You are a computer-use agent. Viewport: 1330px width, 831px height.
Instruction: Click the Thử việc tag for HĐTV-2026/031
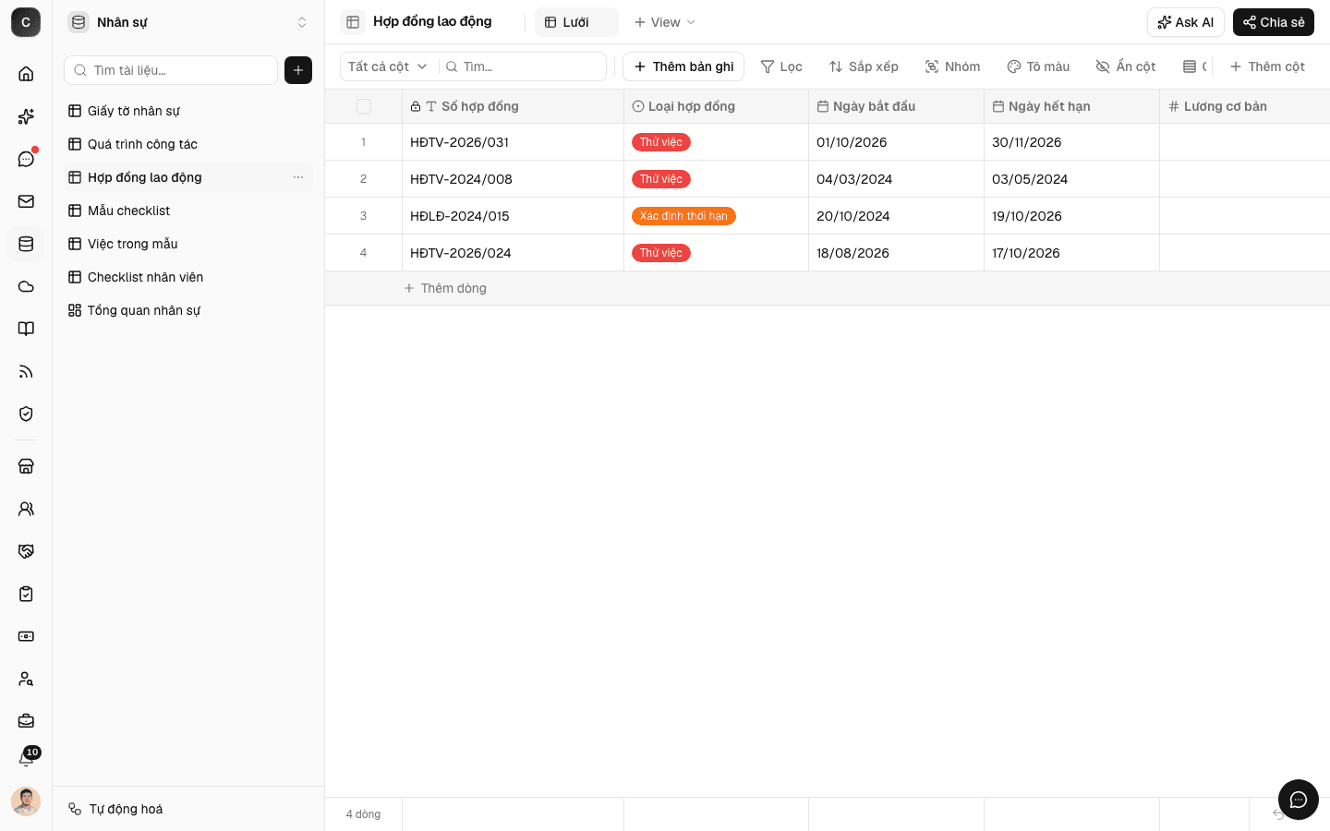pos(661,142)
